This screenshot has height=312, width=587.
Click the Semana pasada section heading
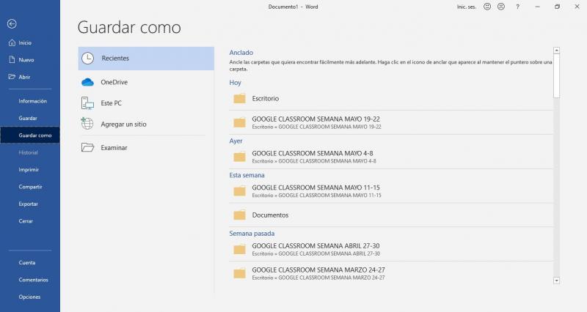(x=252, y=234)
